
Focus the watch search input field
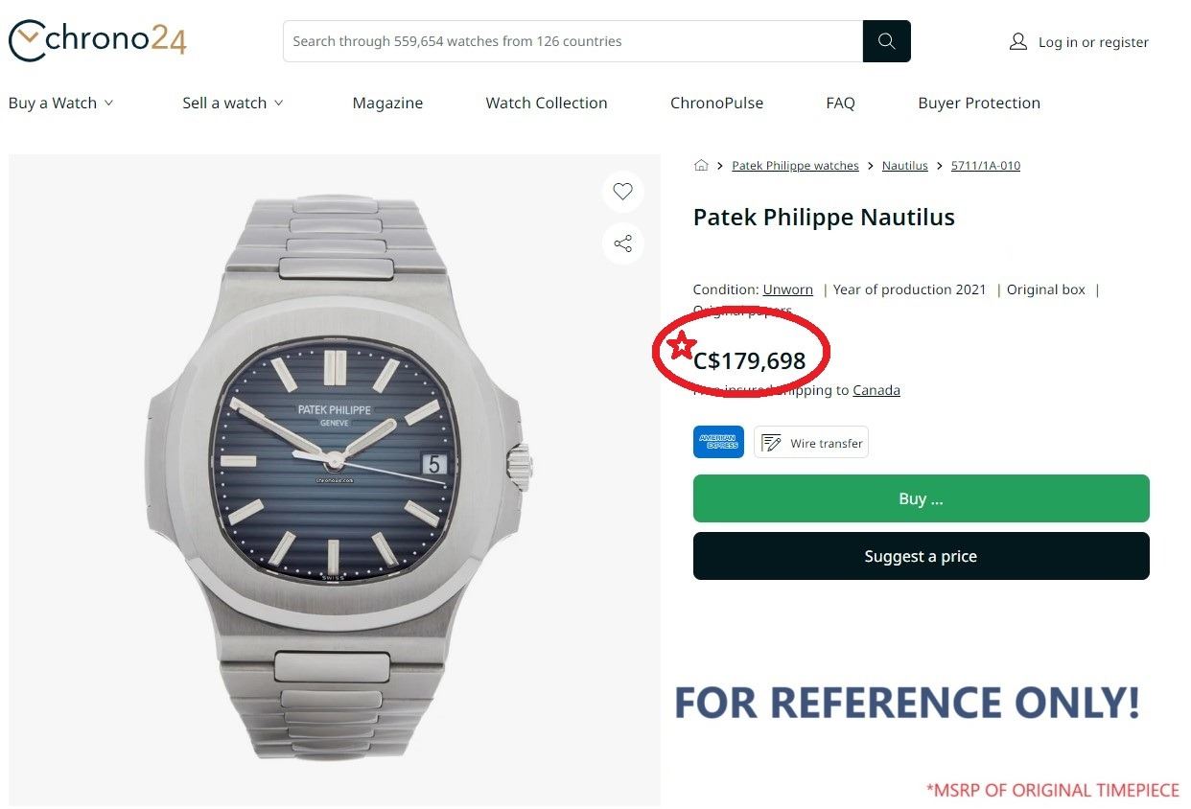[x=572, y=41]
